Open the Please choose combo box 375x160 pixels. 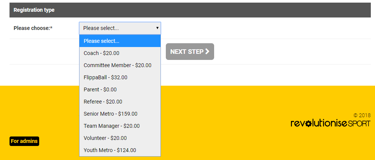tap(120, 28)
